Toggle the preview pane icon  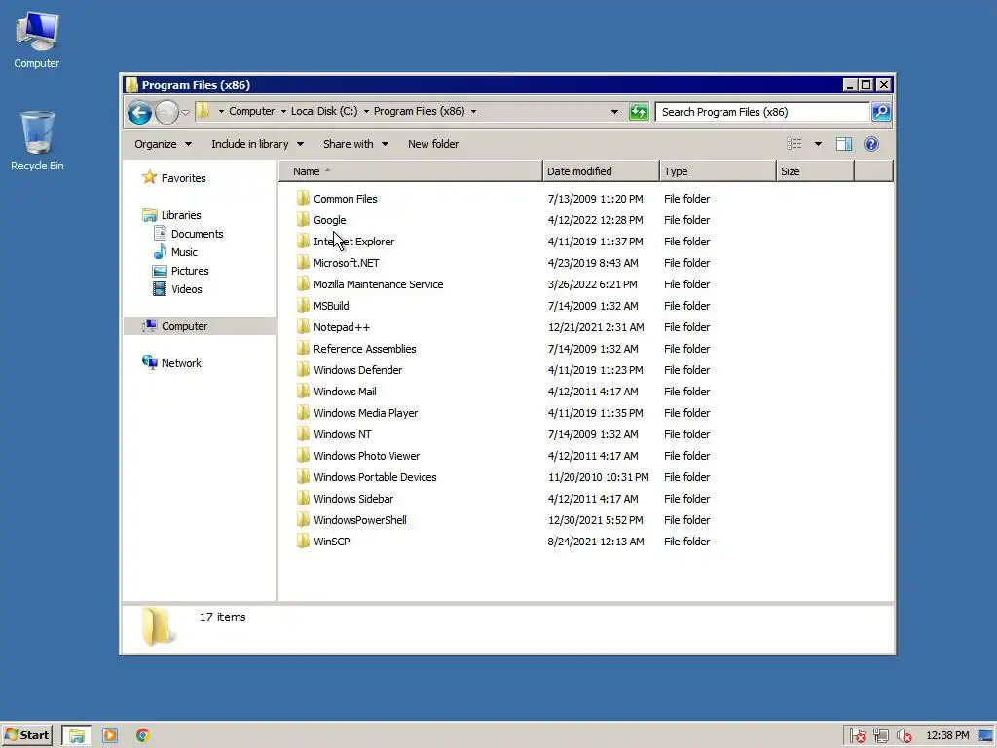point(844,144)
